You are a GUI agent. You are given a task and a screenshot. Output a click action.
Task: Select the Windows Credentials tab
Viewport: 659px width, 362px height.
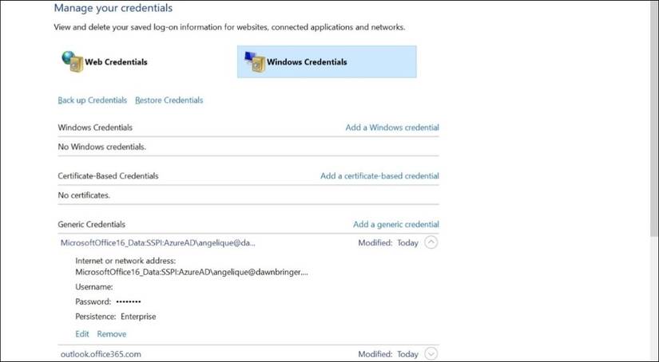pyautogui.click(x=327, y=61)
